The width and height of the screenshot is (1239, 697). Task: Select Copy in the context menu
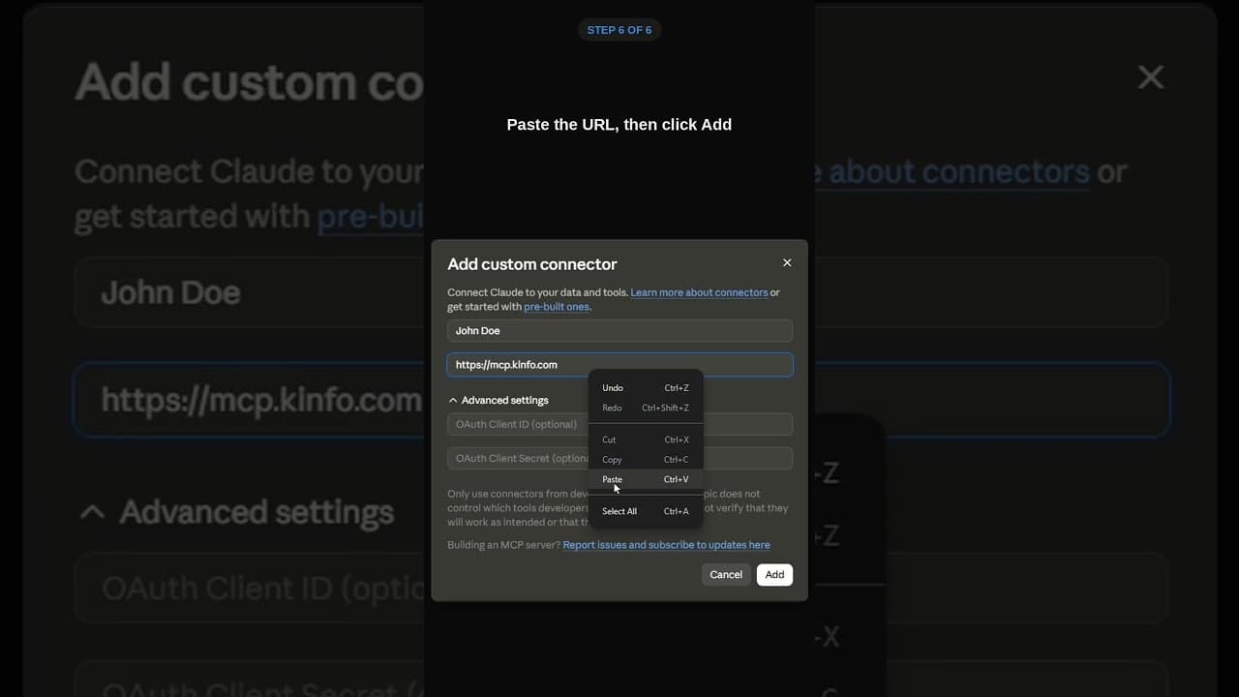pyautogui.click(x=646, y=460)
